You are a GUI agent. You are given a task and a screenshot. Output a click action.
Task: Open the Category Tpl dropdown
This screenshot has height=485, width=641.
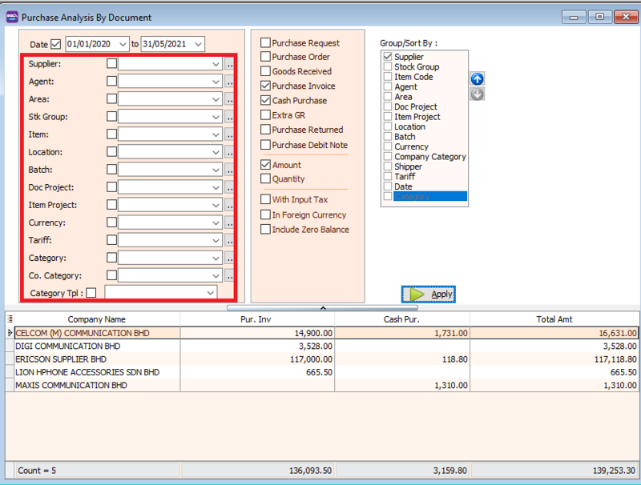tap(212, 292)
